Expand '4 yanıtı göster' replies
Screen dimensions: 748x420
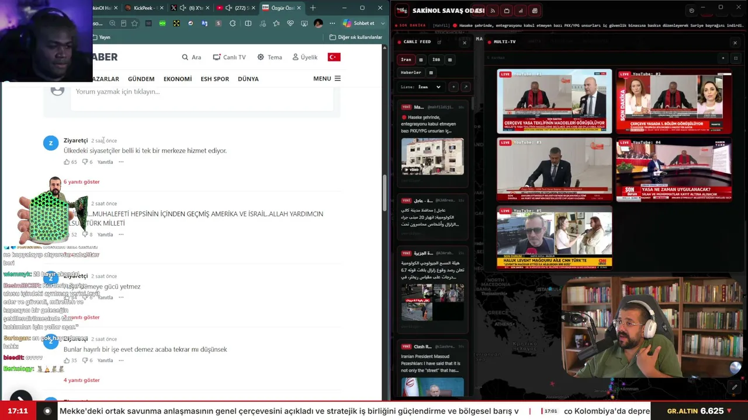click(x=82, y=380)
